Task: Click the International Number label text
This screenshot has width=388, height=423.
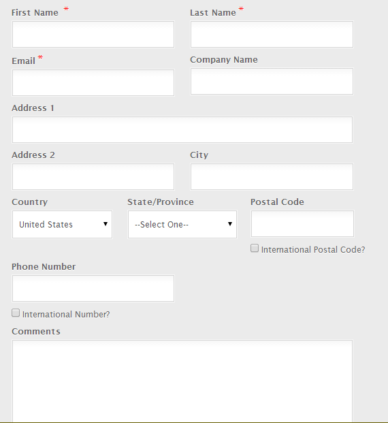Action: 66,315
